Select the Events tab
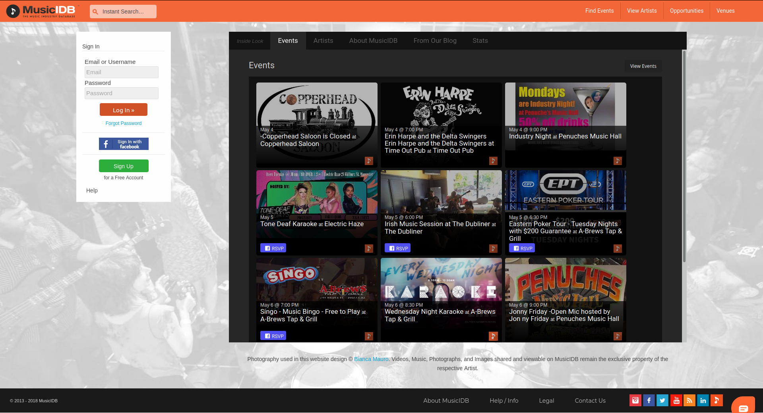763x413 pixels. [x=288, y=40]
